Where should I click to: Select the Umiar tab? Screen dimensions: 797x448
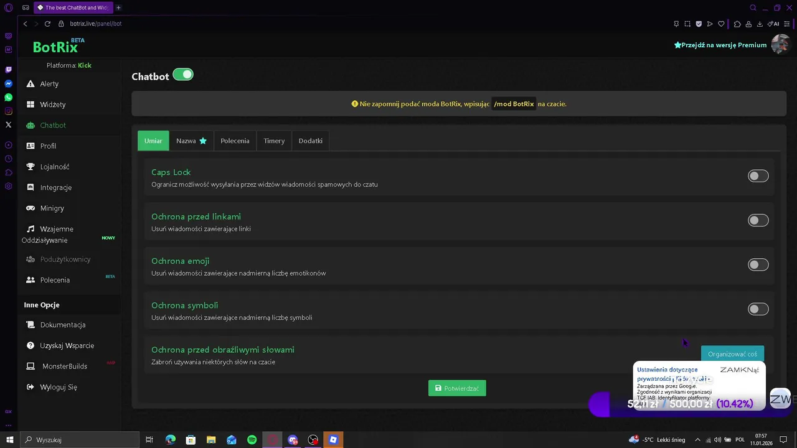click(153, 141)
